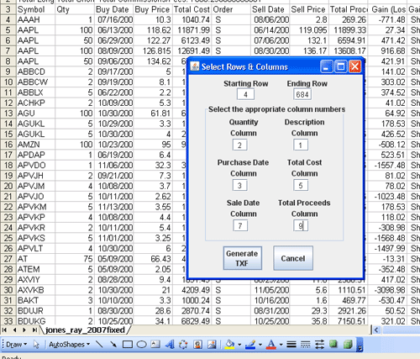Viewport: 420px width, 359px height.
Task: Click the Symbol header cell
Action: pyautogui.click(x=35, y=9)
